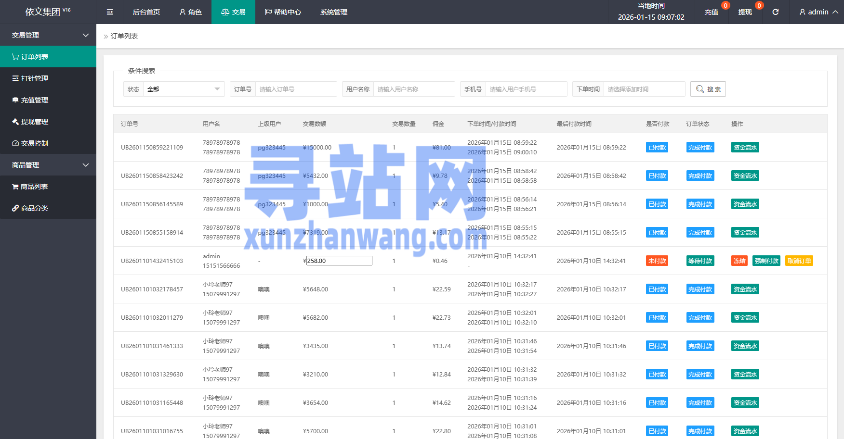Image resolution: width=844 pixels, height=439 pixels.
Task: Open 提现管理 in the sidebar
Action: [x=34, y=122]
